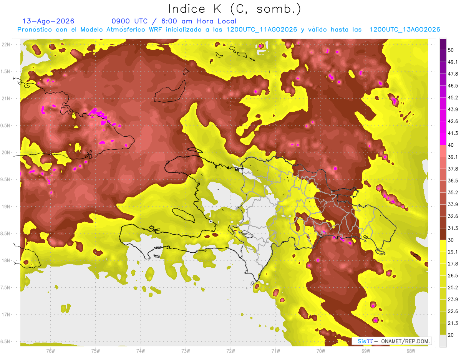Click the '68W' longitude label

pos(411,351)
